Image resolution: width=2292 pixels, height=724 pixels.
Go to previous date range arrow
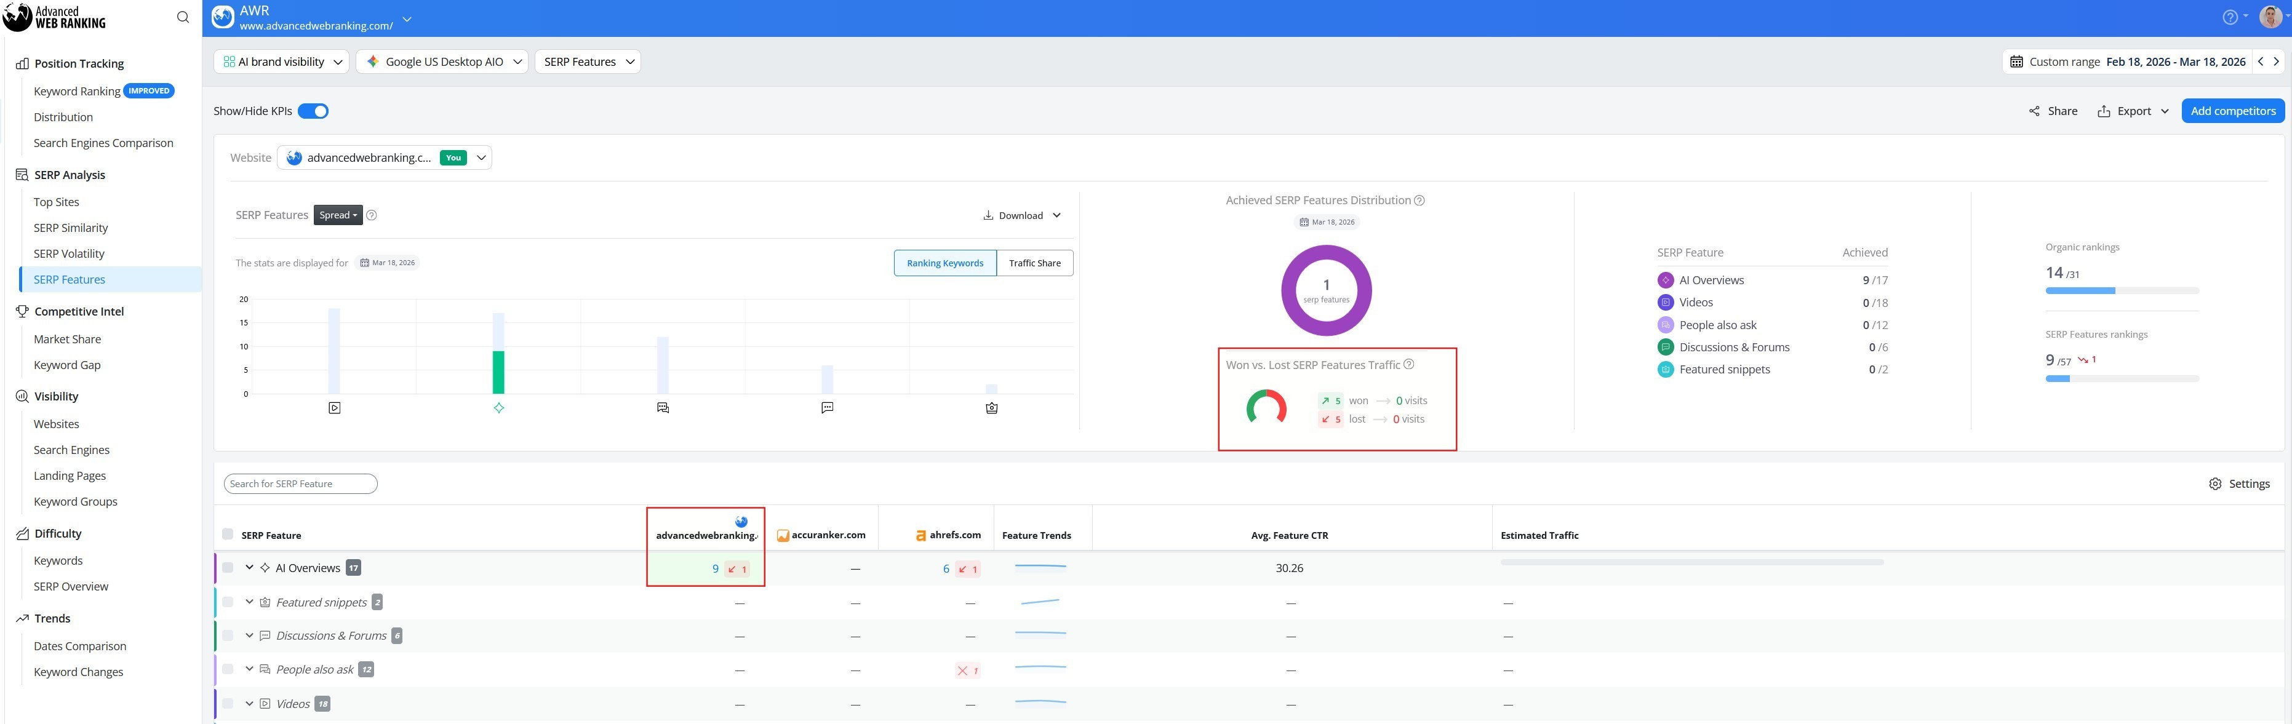coord(2260,62)
